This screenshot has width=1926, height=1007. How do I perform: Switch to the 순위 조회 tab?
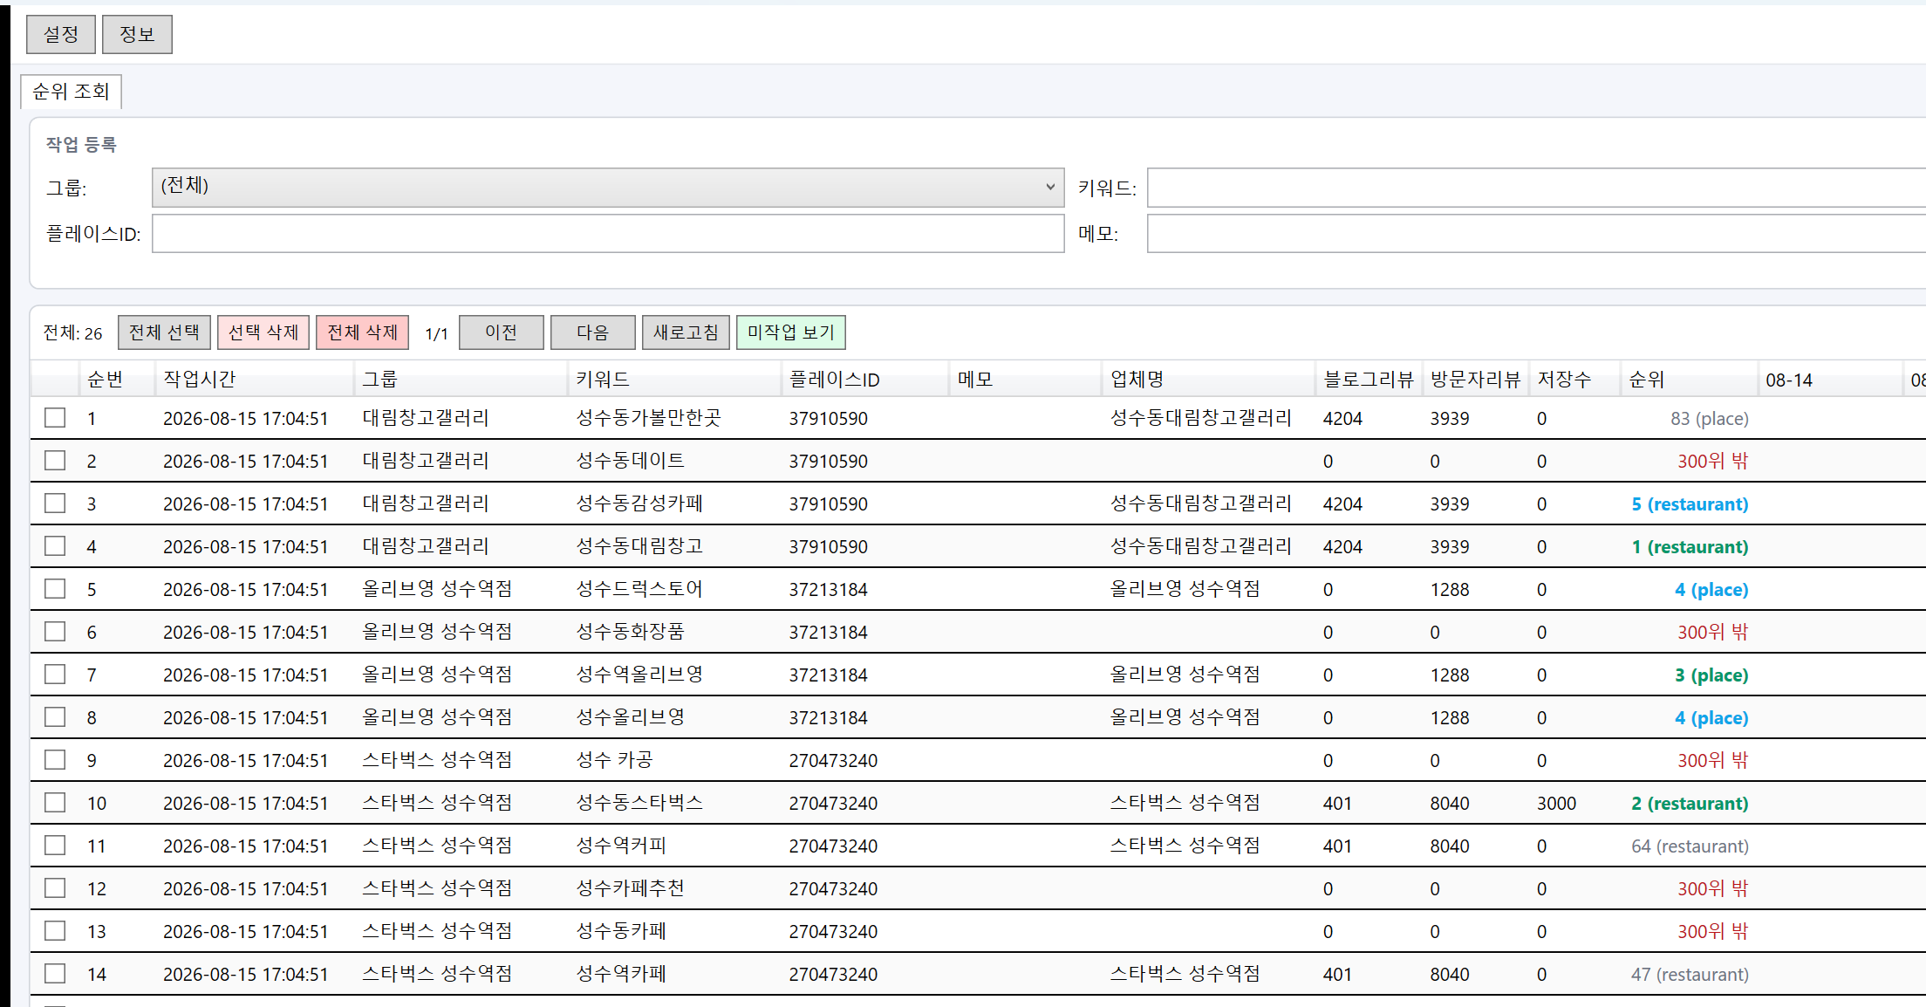pos(71,92)
